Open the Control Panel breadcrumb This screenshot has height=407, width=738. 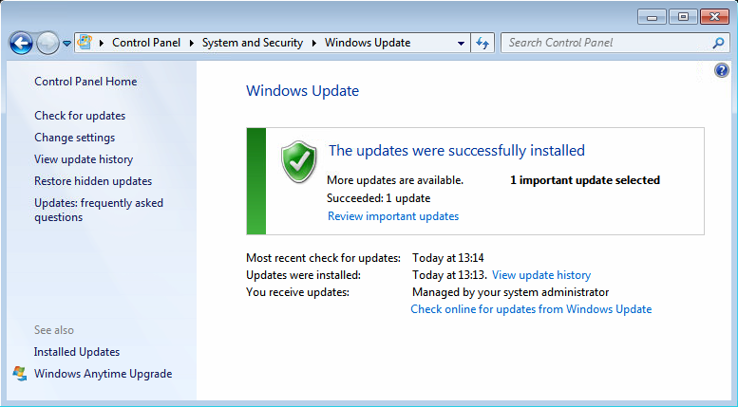pos(146,43)
